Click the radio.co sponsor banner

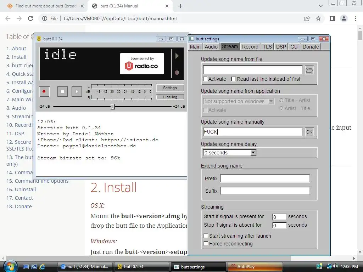tap(142, 63)
